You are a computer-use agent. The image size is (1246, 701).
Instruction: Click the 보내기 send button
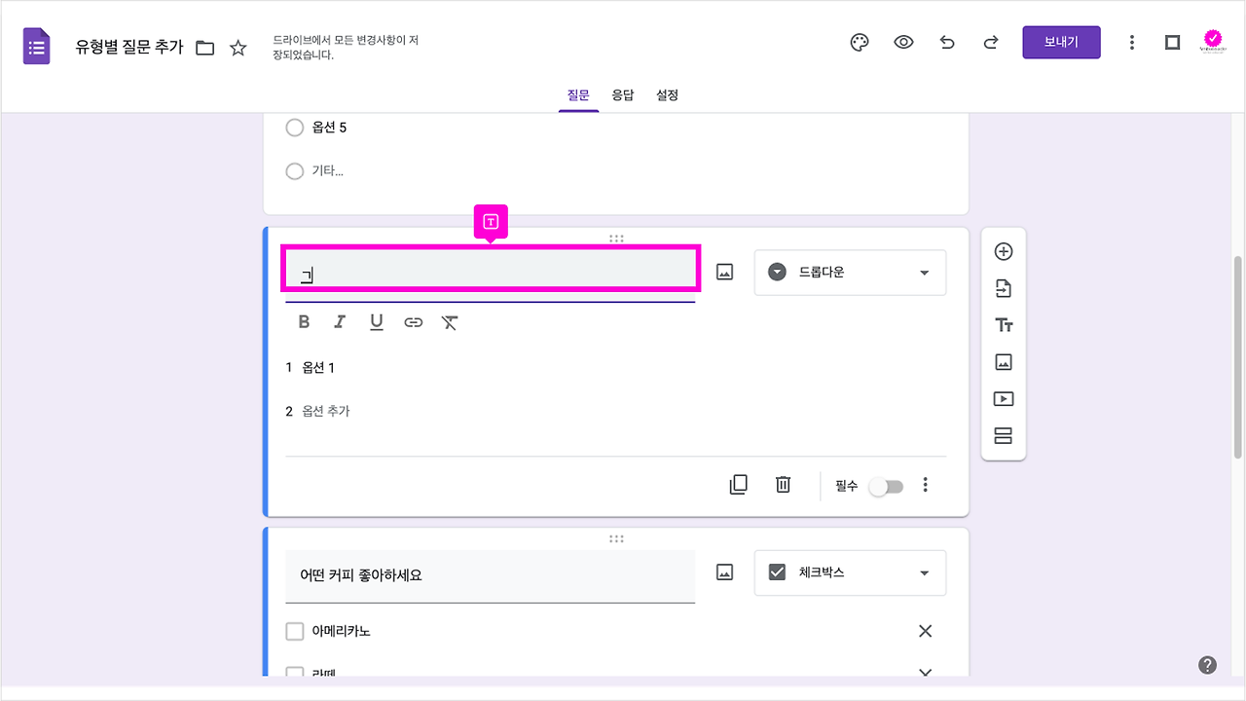pyautogui.click(x=1061, y=42)
